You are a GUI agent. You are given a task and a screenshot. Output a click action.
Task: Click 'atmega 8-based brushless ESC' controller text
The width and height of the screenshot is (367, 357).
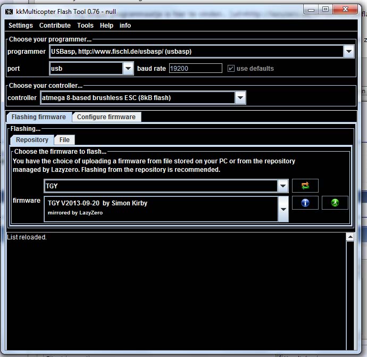point(106,97)
